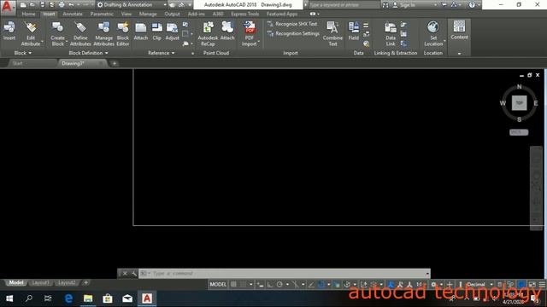Image resolution: width=547 pixels, height=307 pixels.
Task: Click the Open file icon in Quick Access
Action: tap(32, 5)
